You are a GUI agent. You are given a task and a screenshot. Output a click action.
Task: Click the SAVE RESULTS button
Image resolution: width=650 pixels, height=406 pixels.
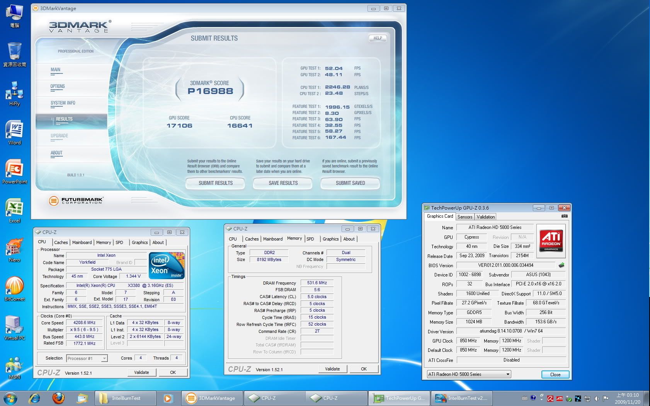coord(283,183)
